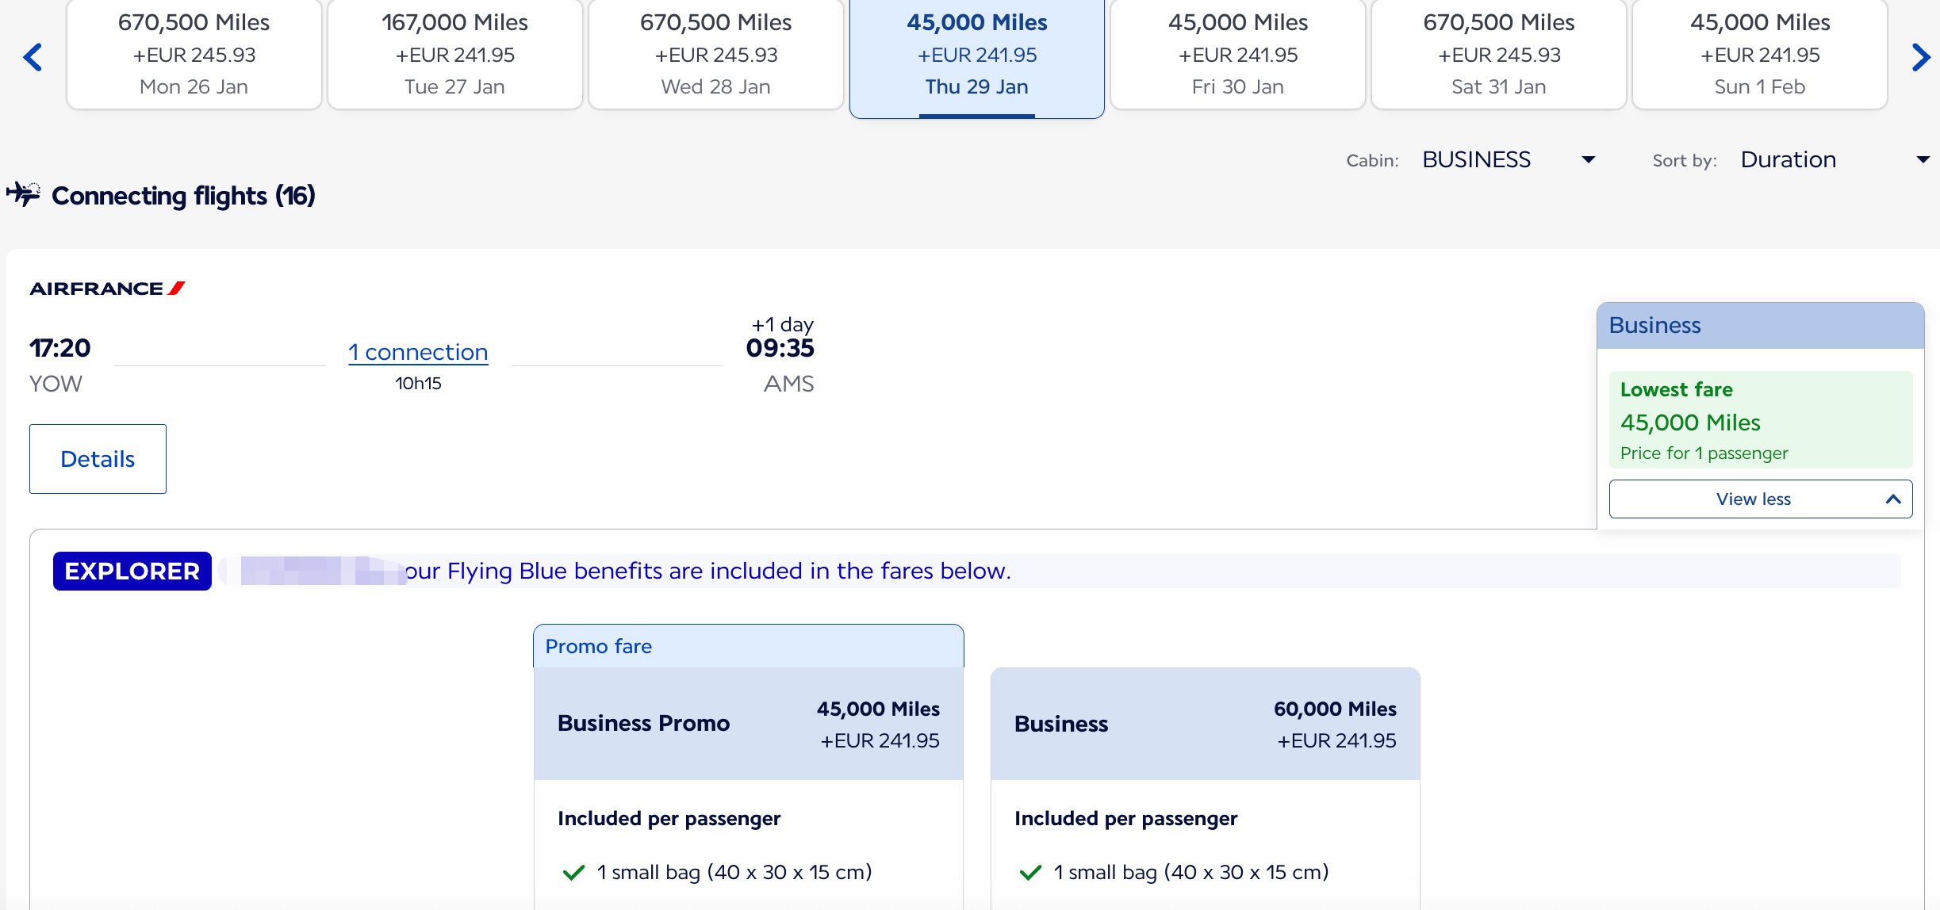
Task: Go to previous dates with left arrow
Action: (33, 57)
